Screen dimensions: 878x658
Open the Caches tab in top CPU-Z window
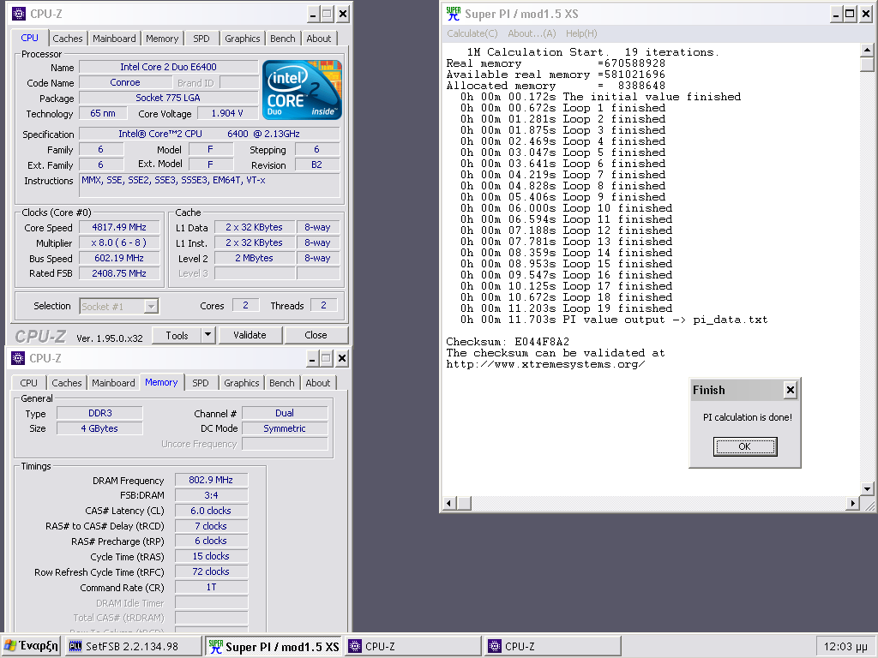(67, 38)
